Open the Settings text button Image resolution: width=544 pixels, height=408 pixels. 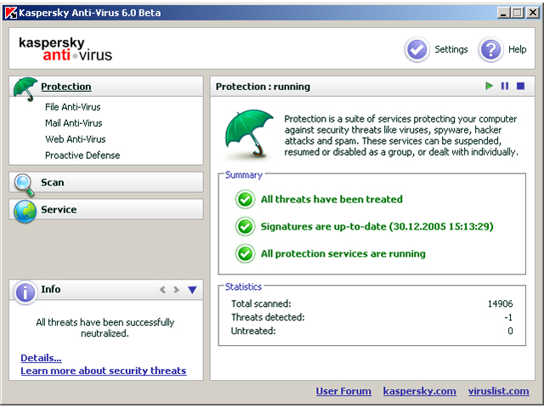451,49
